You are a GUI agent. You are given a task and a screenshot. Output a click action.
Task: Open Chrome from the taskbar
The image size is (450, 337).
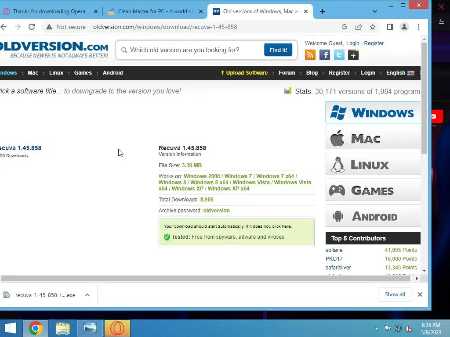36,328
